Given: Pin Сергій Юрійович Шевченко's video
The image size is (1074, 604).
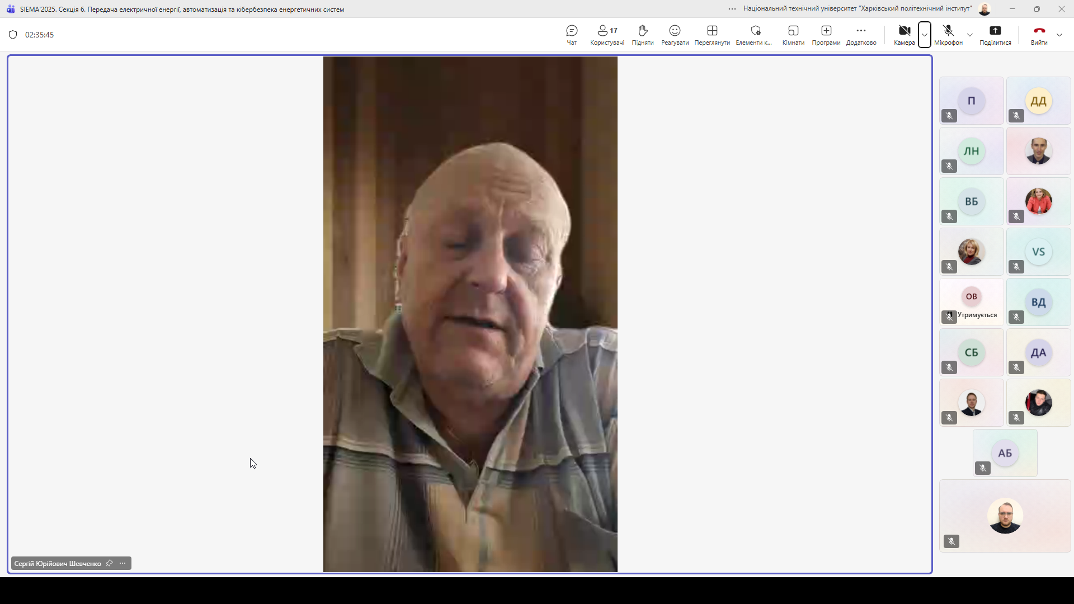Looking at the screenshot, I should pos(109,563).
